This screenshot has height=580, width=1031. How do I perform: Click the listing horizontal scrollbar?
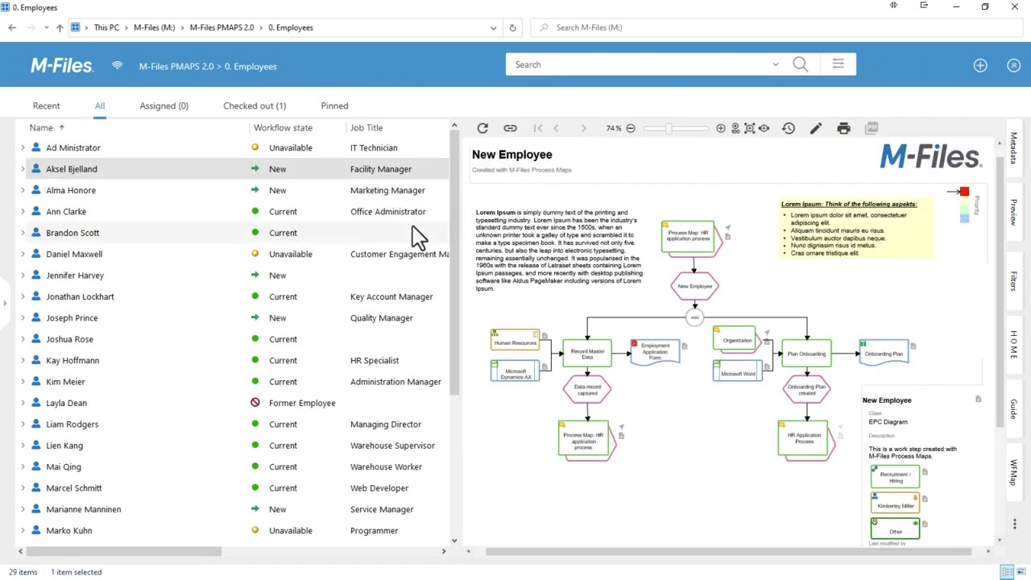[x=125, y=551]
